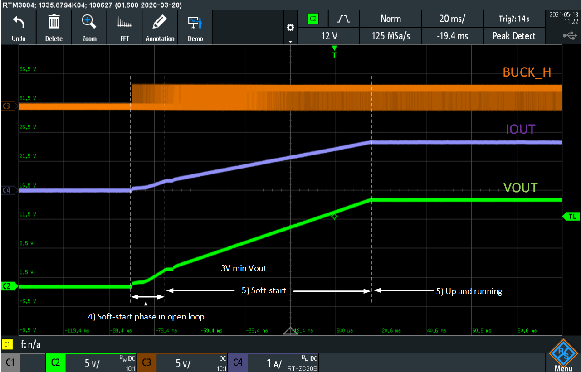
Task: Click the 125 MSa/s sample rate field
Action: [x=391, y=36]
